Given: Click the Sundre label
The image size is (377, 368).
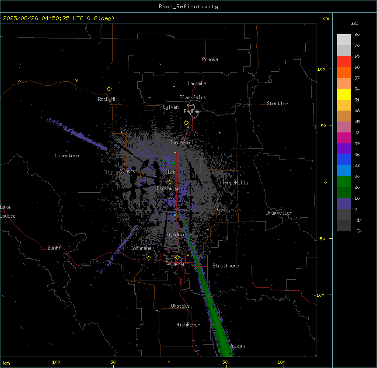Looking at the screenshot, I should click(x=128, y=171).
